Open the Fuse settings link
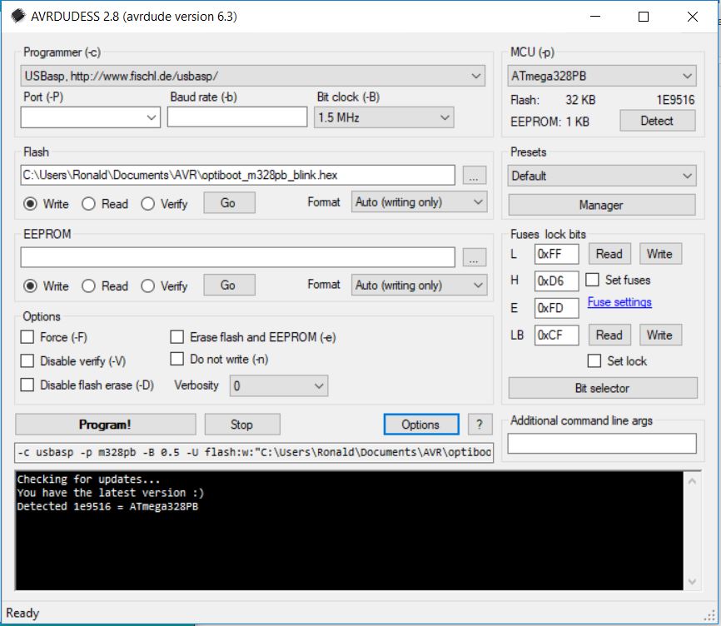 click(x=619, y=302)
